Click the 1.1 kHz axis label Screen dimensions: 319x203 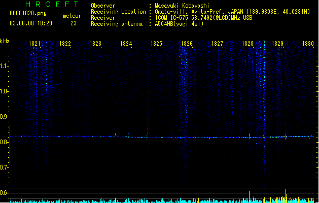click(x=4, y=66)
